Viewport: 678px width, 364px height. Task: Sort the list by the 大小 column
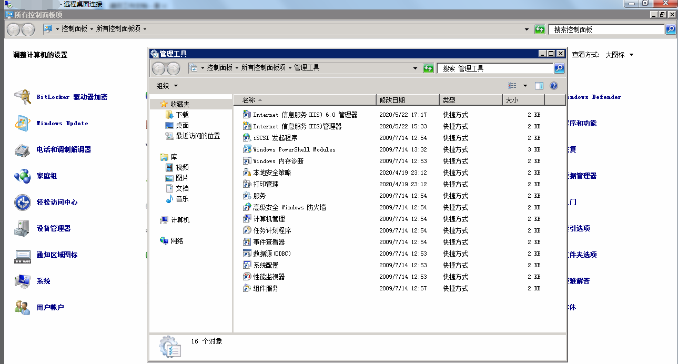[524, 100]
